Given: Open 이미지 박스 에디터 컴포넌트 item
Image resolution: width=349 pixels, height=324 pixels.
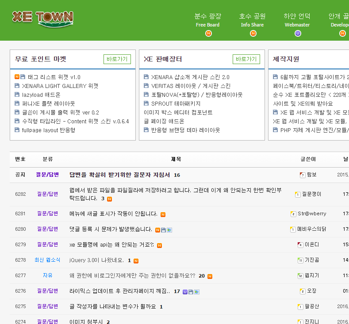Looking at the screenshot, I should (178, 112).
